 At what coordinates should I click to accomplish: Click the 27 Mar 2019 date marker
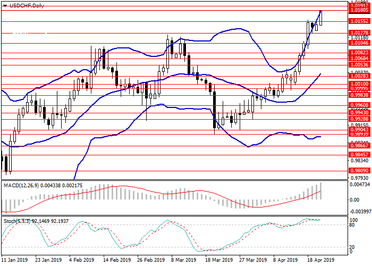[251, 261]
